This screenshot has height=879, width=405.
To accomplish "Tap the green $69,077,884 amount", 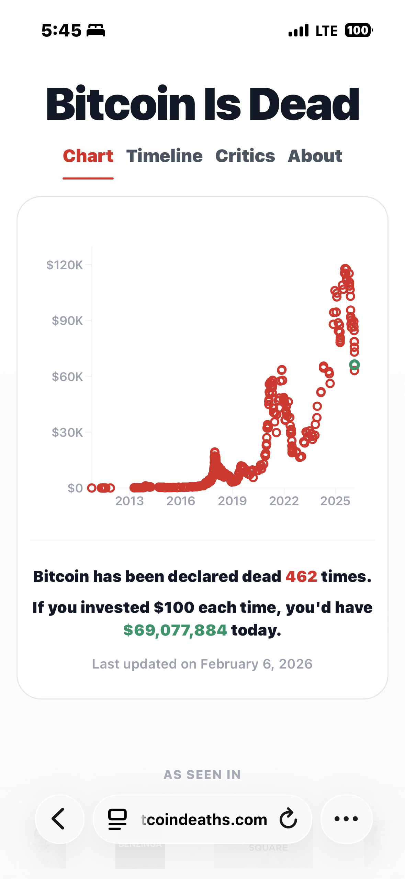I will [x=175, y=630].
